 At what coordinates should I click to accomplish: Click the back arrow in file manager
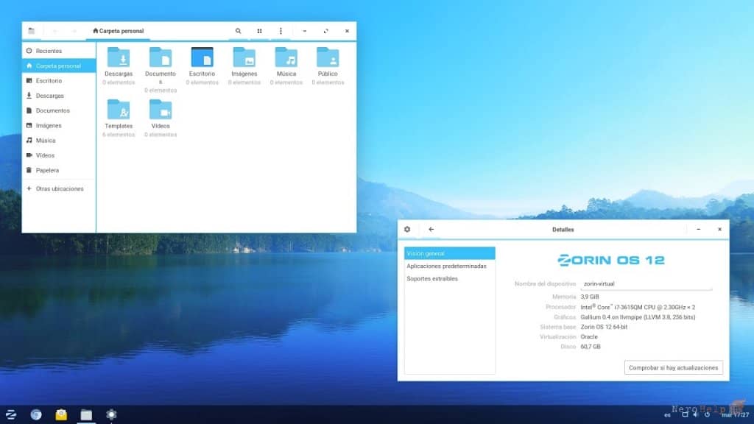(54, 31)
